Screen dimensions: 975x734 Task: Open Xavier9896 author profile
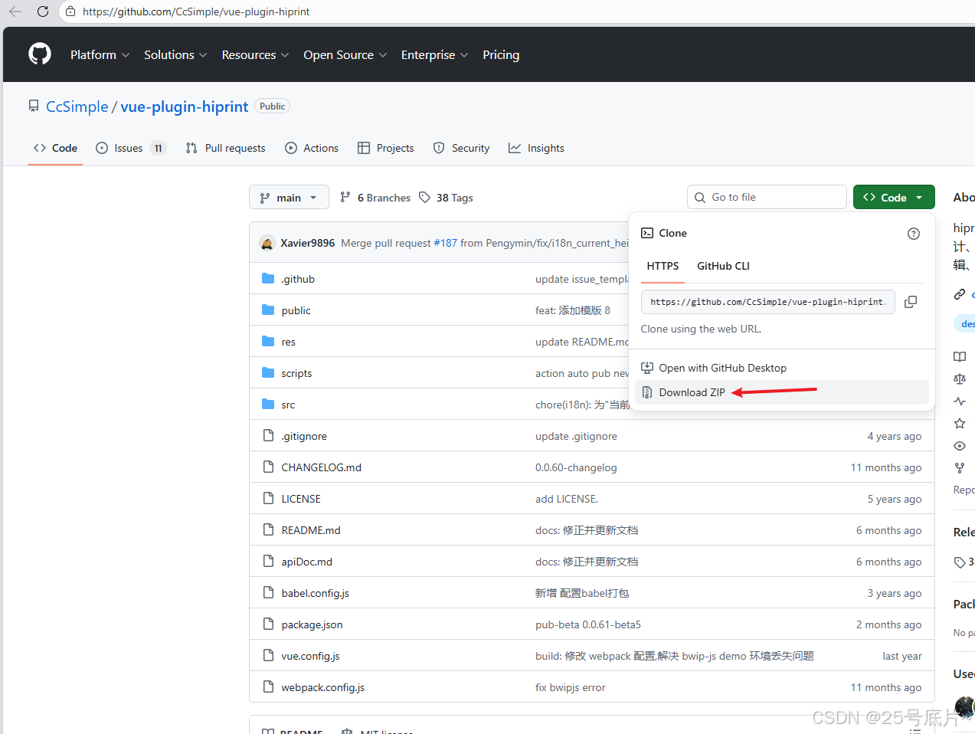pyautogui.click(x=307, y=243)
